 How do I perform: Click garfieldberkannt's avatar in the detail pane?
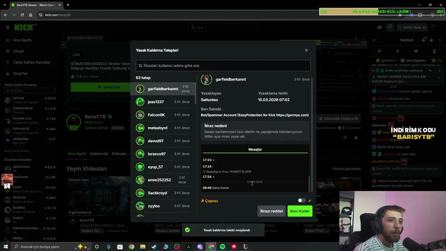click(206, 79)
